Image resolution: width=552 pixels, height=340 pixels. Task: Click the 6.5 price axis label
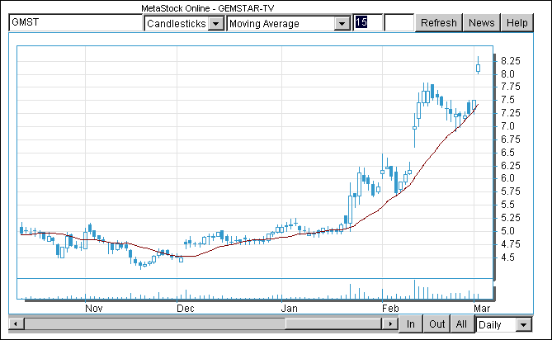click(507, 153)
